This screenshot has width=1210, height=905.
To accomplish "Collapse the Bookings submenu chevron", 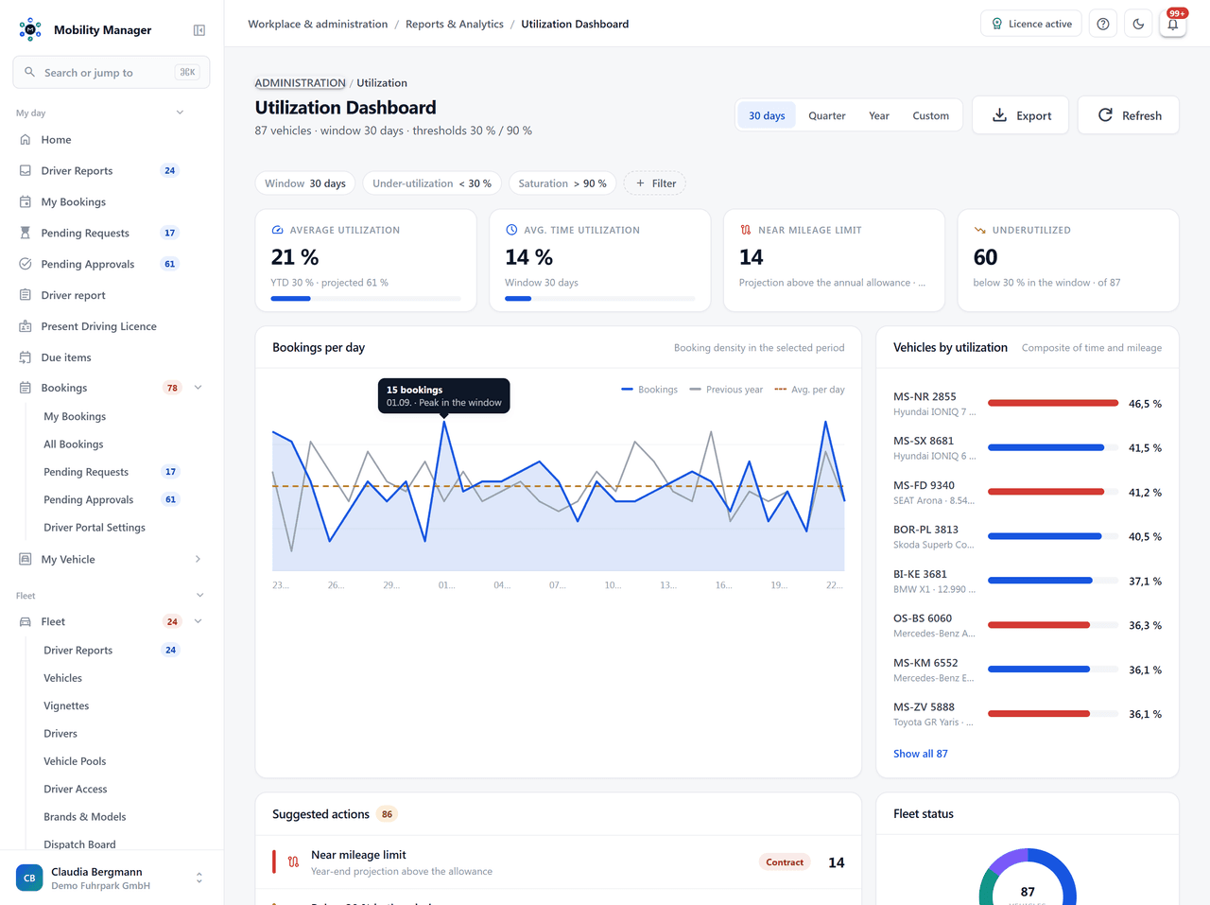I will pyautogui.click(x=199, y=389).
